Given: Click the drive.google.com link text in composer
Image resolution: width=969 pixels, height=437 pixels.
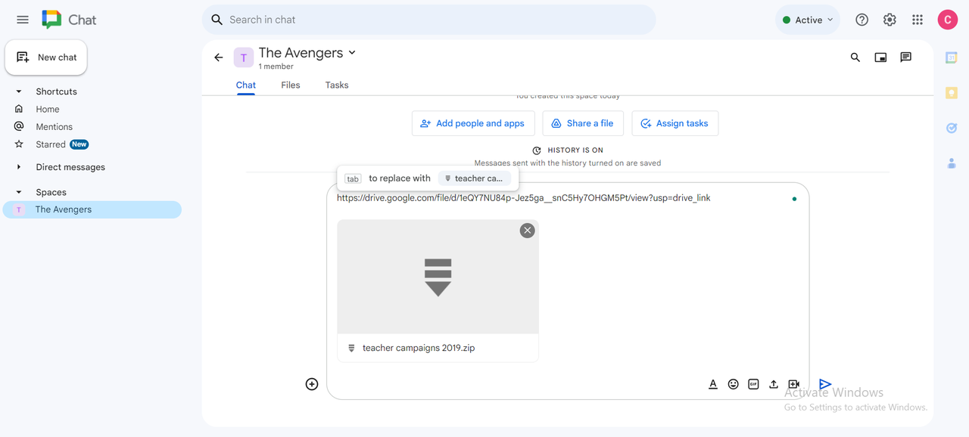Looking at the screenshot, I should 523,198.
